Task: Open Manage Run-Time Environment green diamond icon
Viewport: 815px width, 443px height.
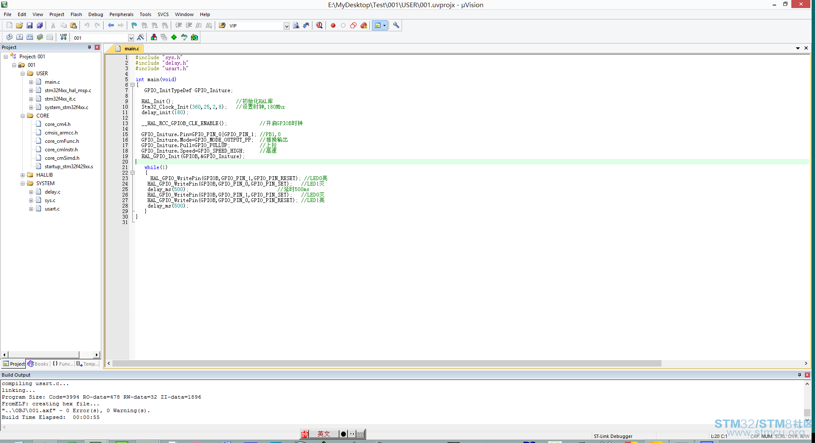Action: pos(174,37)
